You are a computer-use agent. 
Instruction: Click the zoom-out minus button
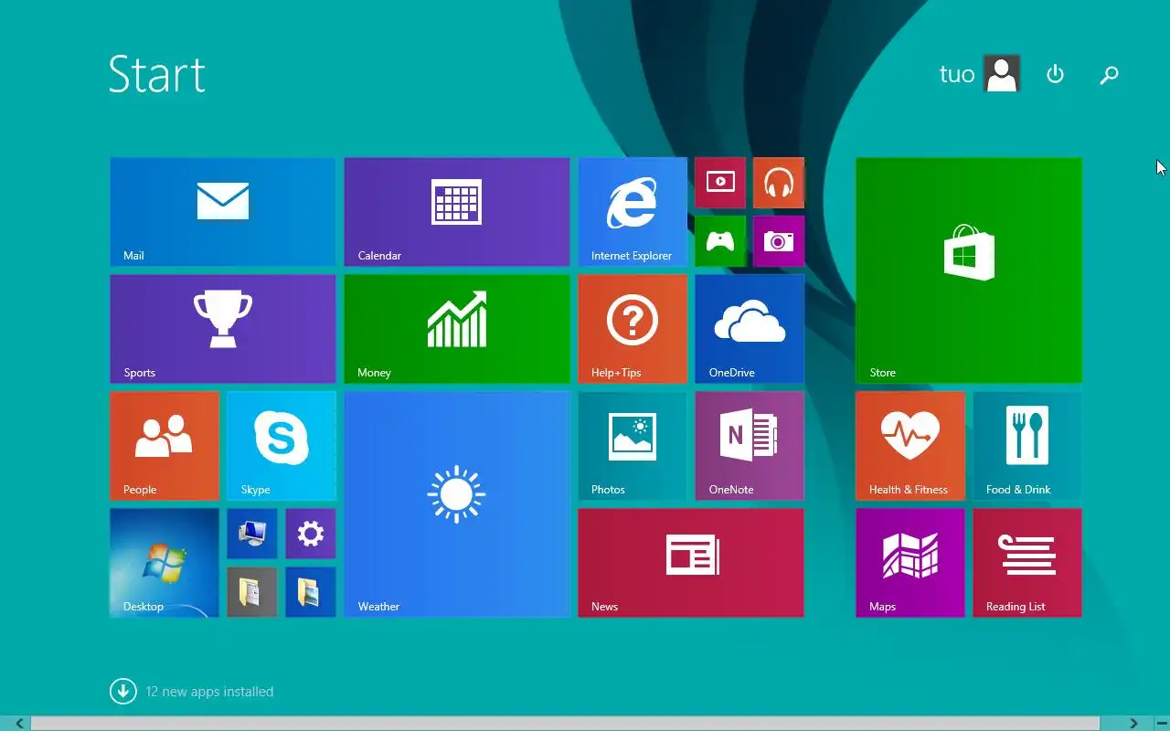[x=1161, y=724]
